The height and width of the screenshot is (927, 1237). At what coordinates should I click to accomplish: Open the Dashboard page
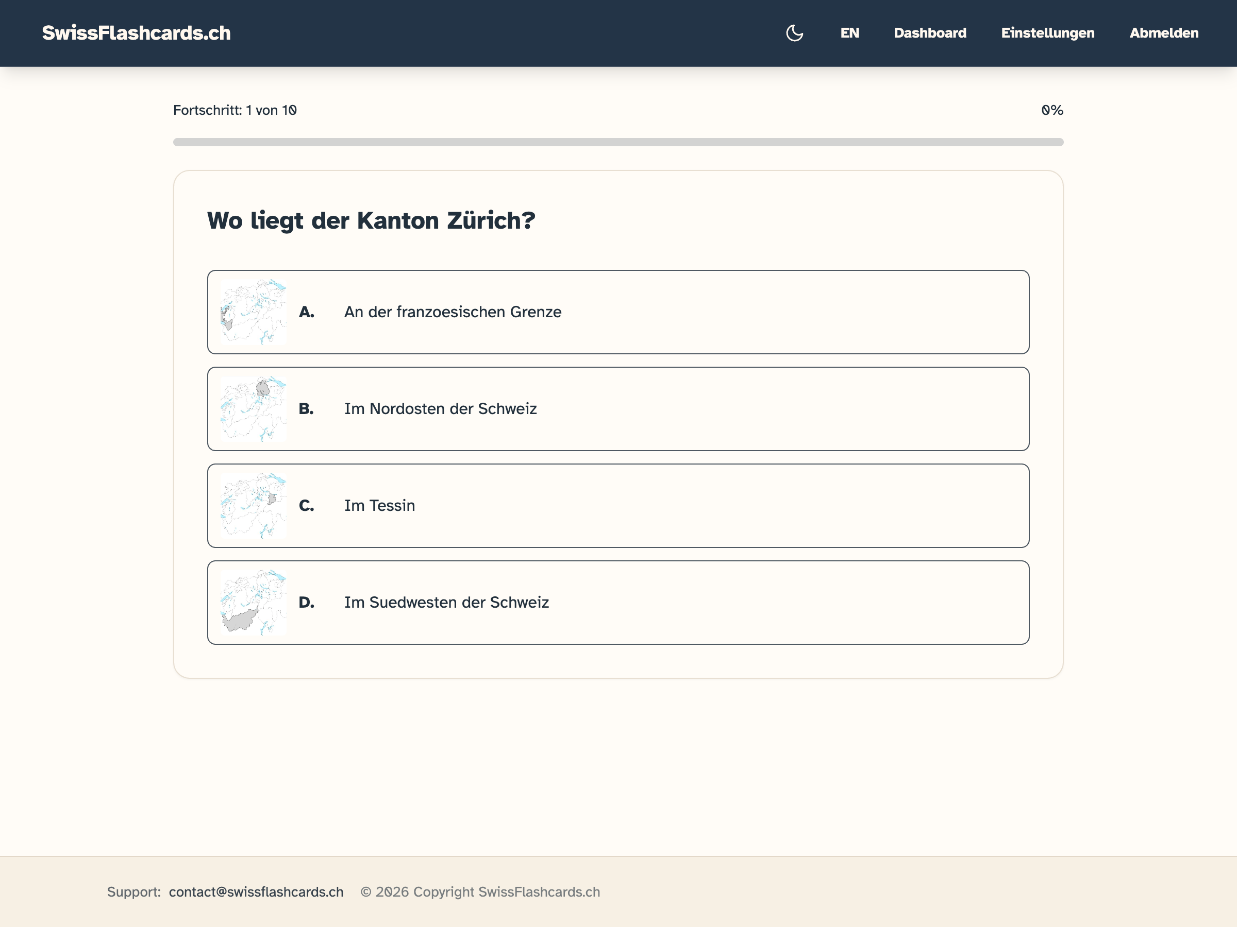(929, 33)
